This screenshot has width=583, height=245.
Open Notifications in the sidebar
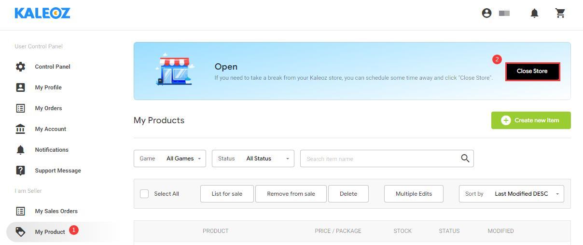[x=52, y=150]
